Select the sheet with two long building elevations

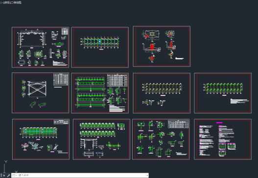(x=101, y=139)
